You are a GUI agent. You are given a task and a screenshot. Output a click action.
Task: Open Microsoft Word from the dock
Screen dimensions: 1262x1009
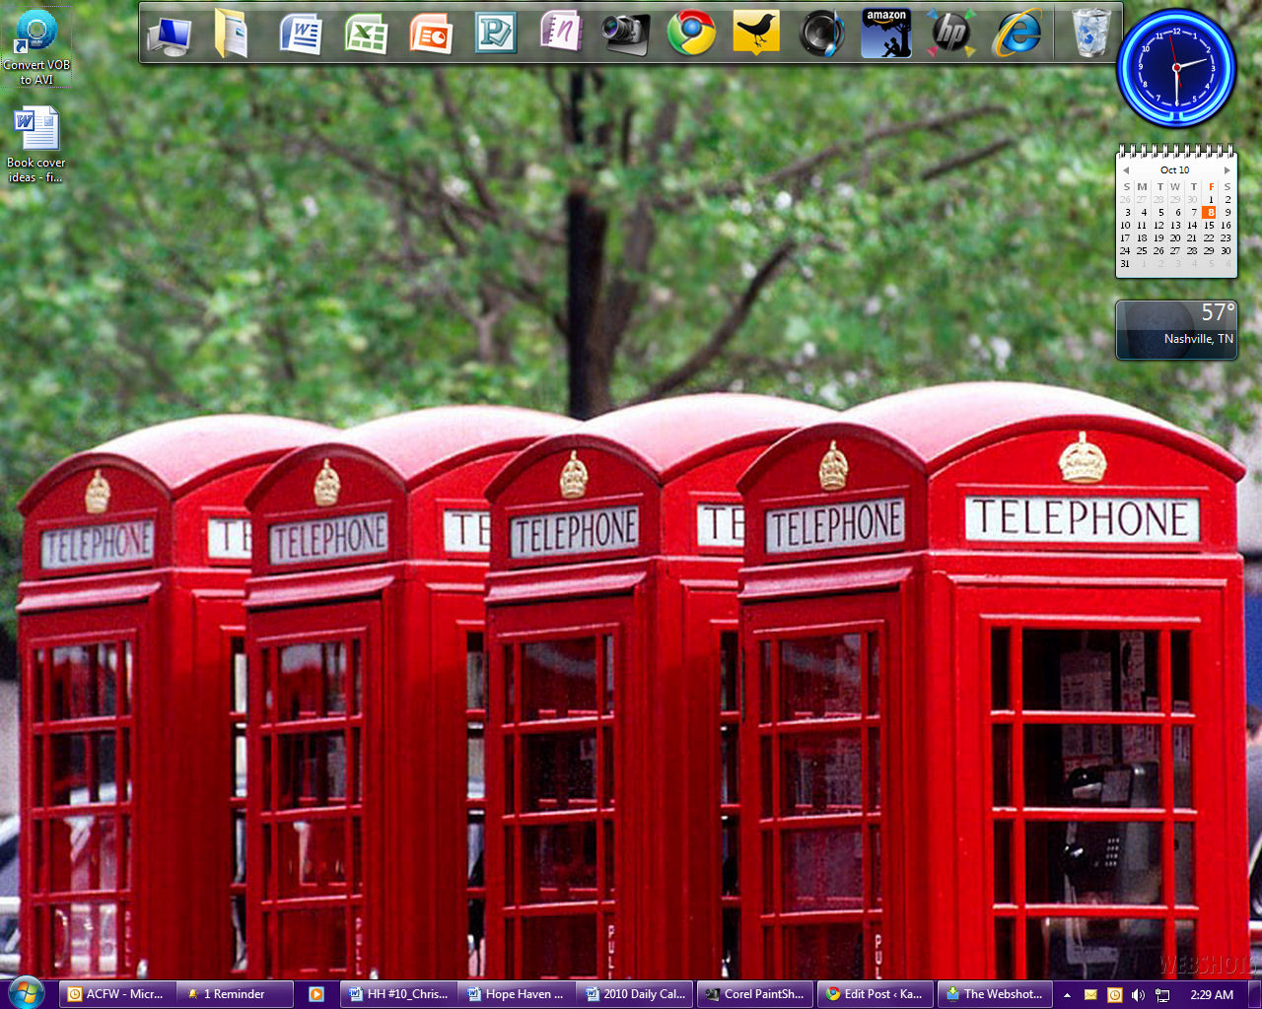click(301, 34)
